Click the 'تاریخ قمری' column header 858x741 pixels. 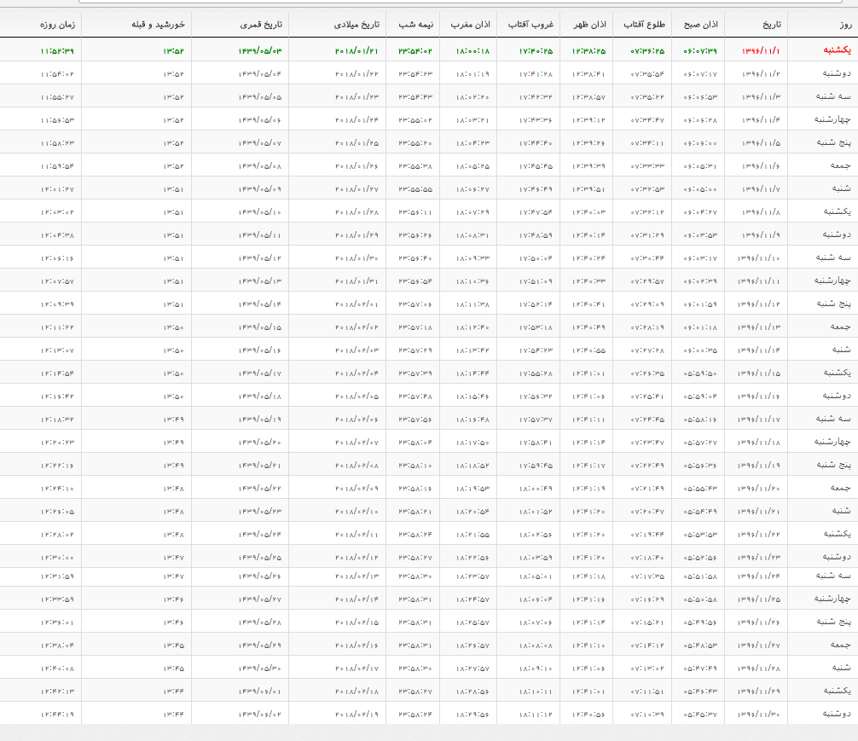pos(261,25)
